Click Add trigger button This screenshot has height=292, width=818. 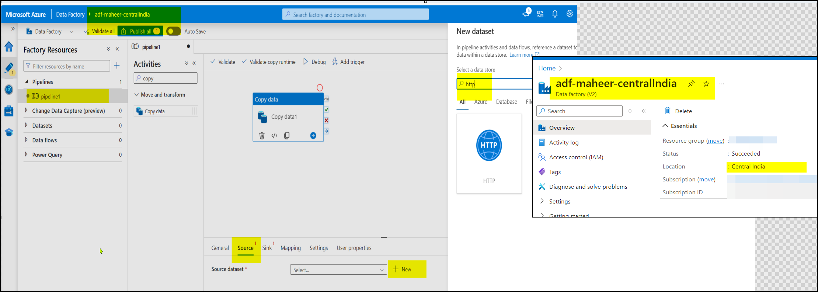click(348, 62)
